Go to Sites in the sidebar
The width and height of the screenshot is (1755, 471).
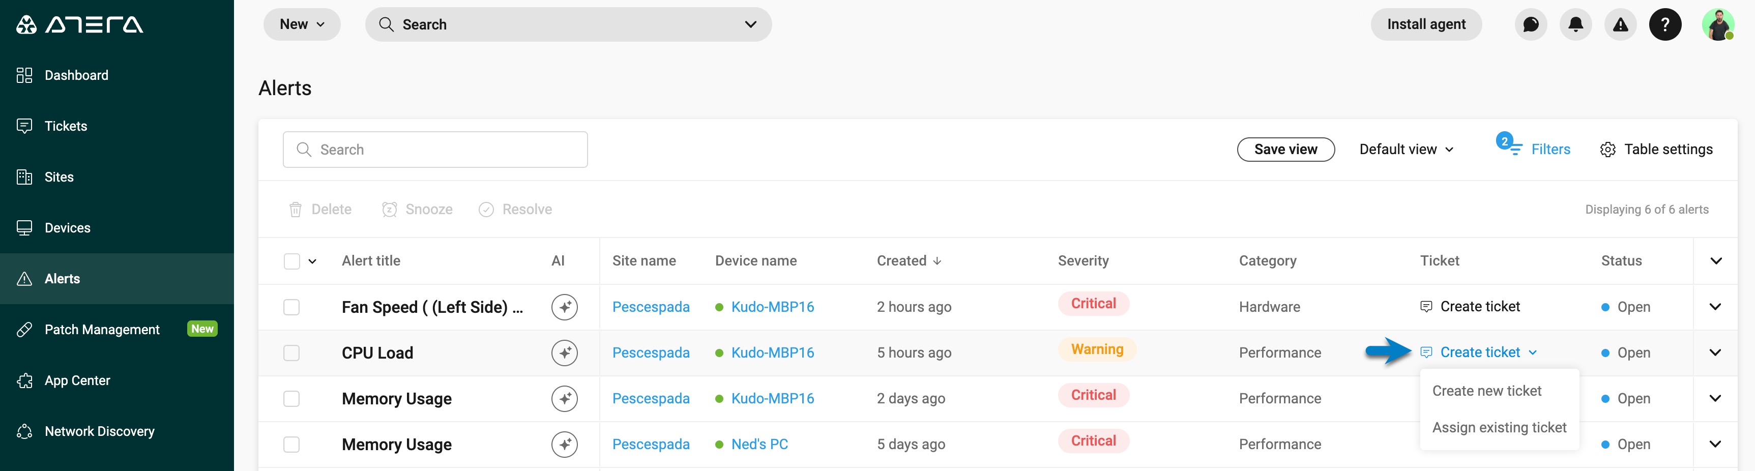tap(116, 177)
